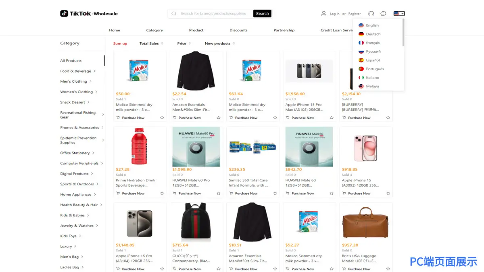The image size is (484, 272).
Task: Select the Deutsch flag icon
Action: click(361, 34)
